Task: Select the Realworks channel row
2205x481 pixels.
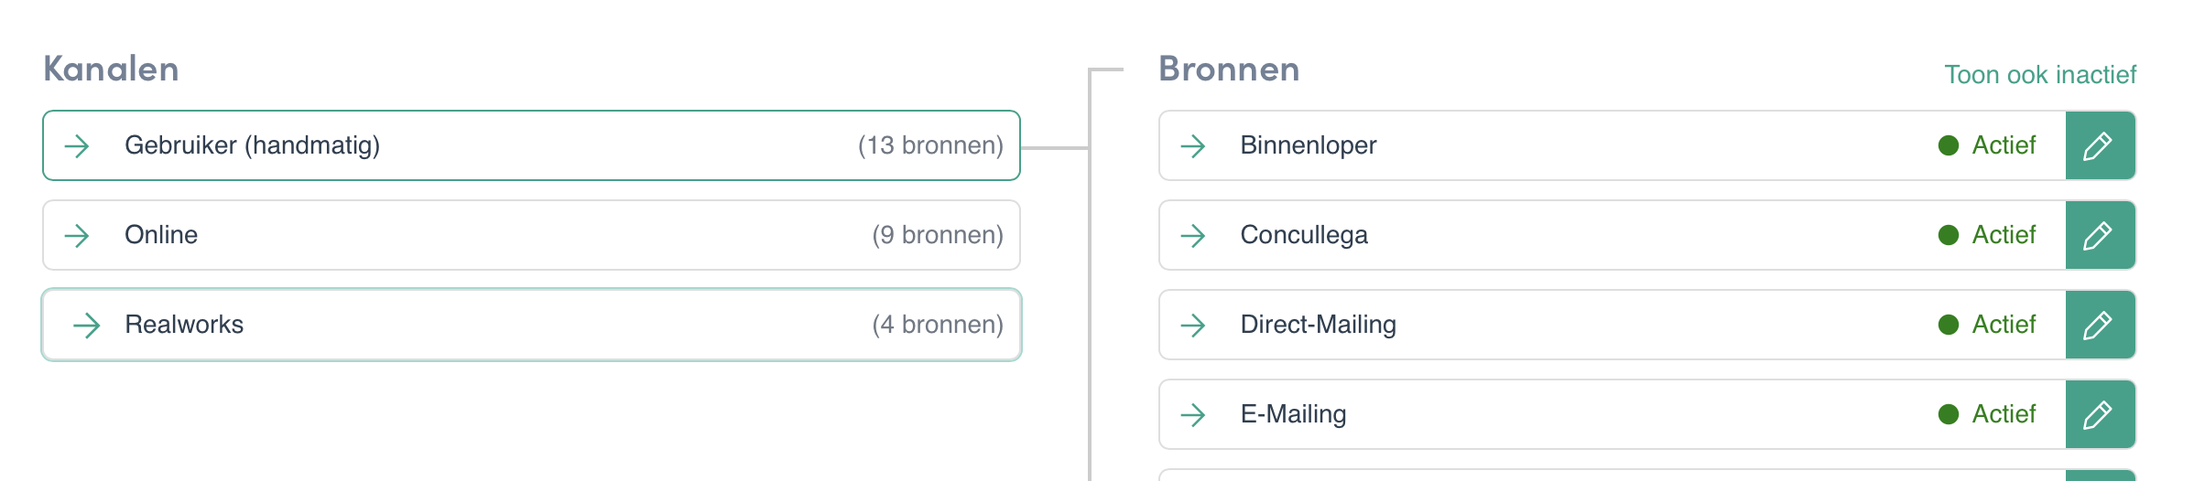Action: pos(531,325)
